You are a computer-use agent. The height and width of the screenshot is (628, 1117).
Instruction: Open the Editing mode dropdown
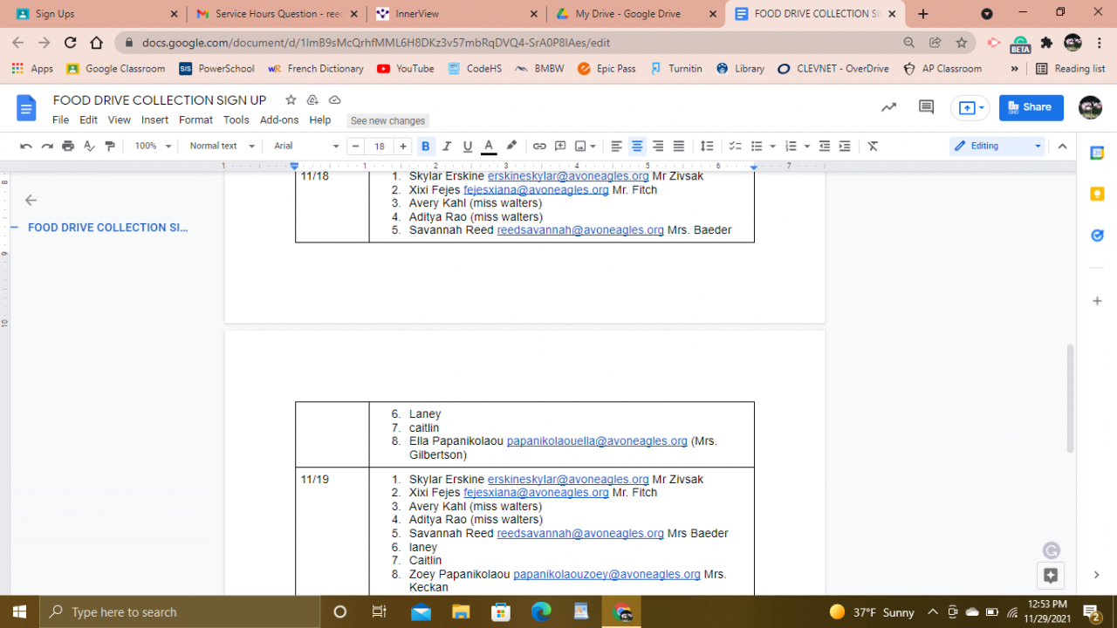997,147
